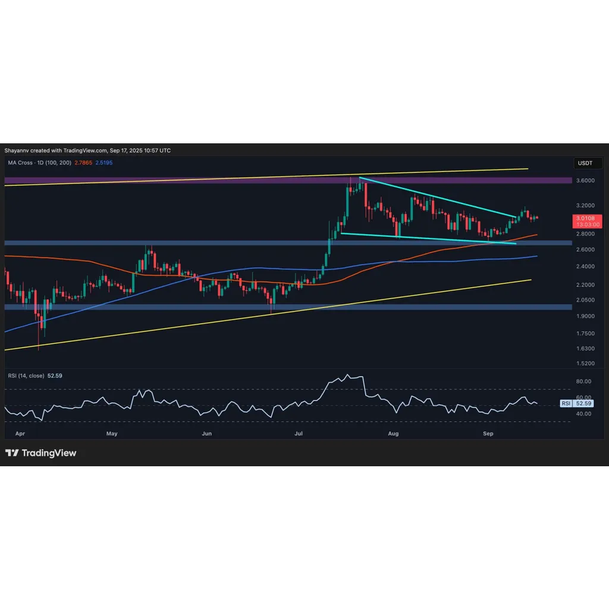This screenshot has height=609, width=609.
Task: Click the Aug date label
Action: tap(393, 434)
